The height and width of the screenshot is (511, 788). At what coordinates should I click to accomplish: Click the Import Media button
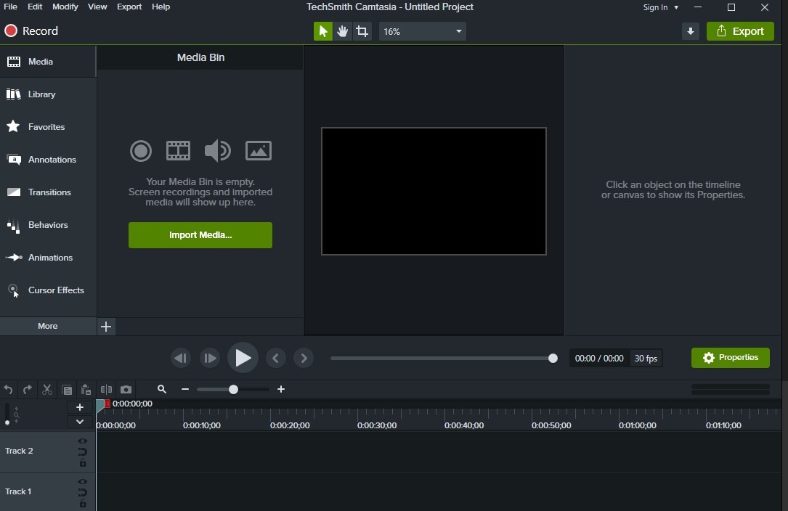tap(200, 235)
